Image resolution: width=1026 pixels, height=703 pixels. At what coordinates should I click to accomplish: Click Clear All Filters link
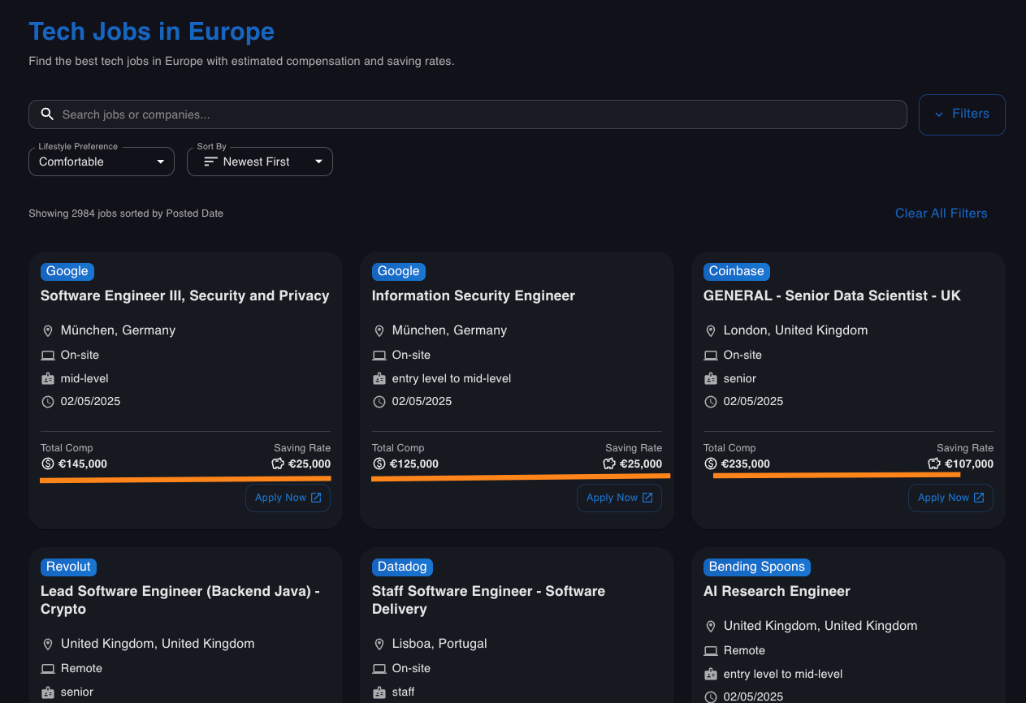coord(941,213)
